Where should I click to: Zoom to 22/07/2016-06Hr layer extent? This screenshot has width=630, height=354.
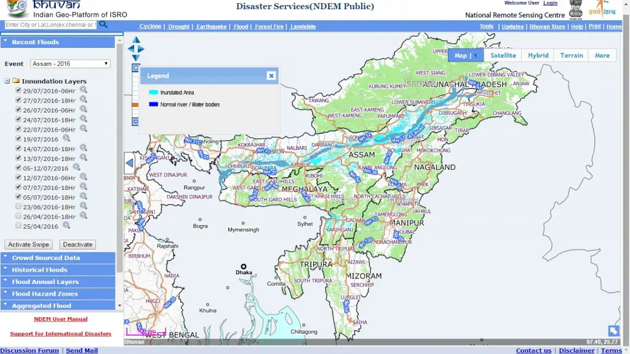83,129
